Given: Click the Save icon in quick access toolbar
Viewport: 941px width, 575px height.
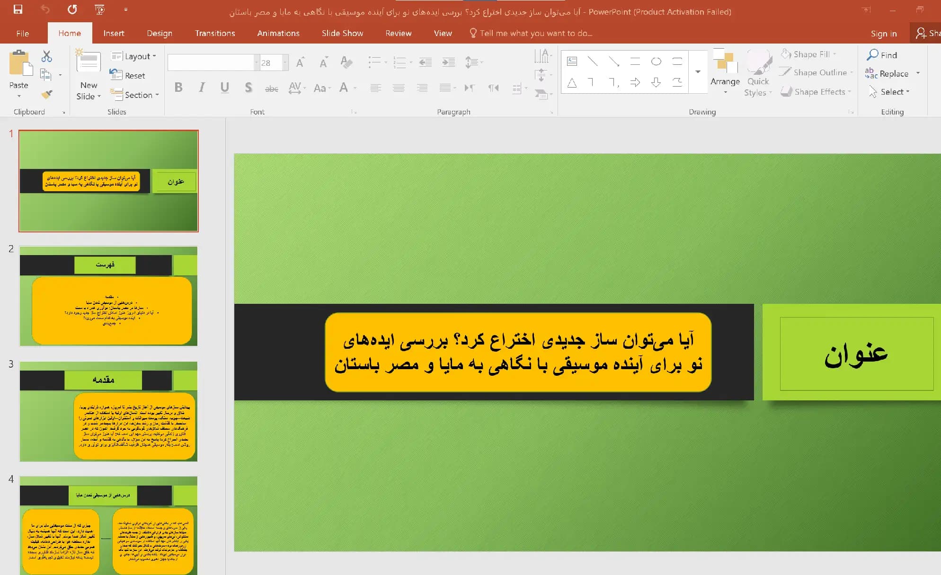Looking at the screenshot, I should (x=18, y=9).
